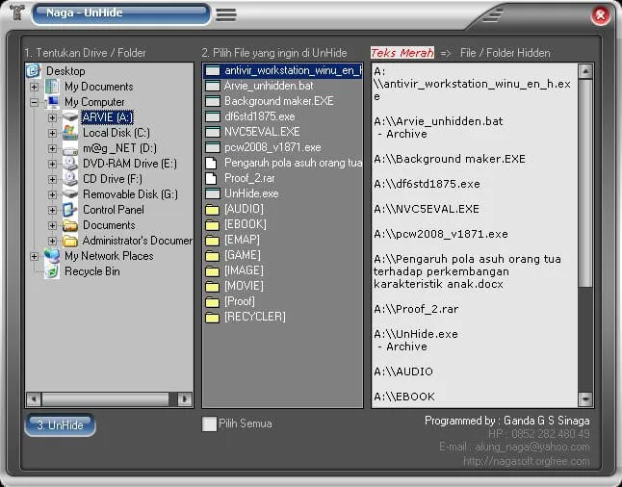The height and width of the screenshot is (487, 622).
Task: Close the Naga - UnHide window
Action: (601, 15)
